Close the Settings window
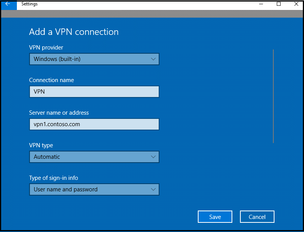The width and height of the screenshot is (304, 232). (296, 4)
